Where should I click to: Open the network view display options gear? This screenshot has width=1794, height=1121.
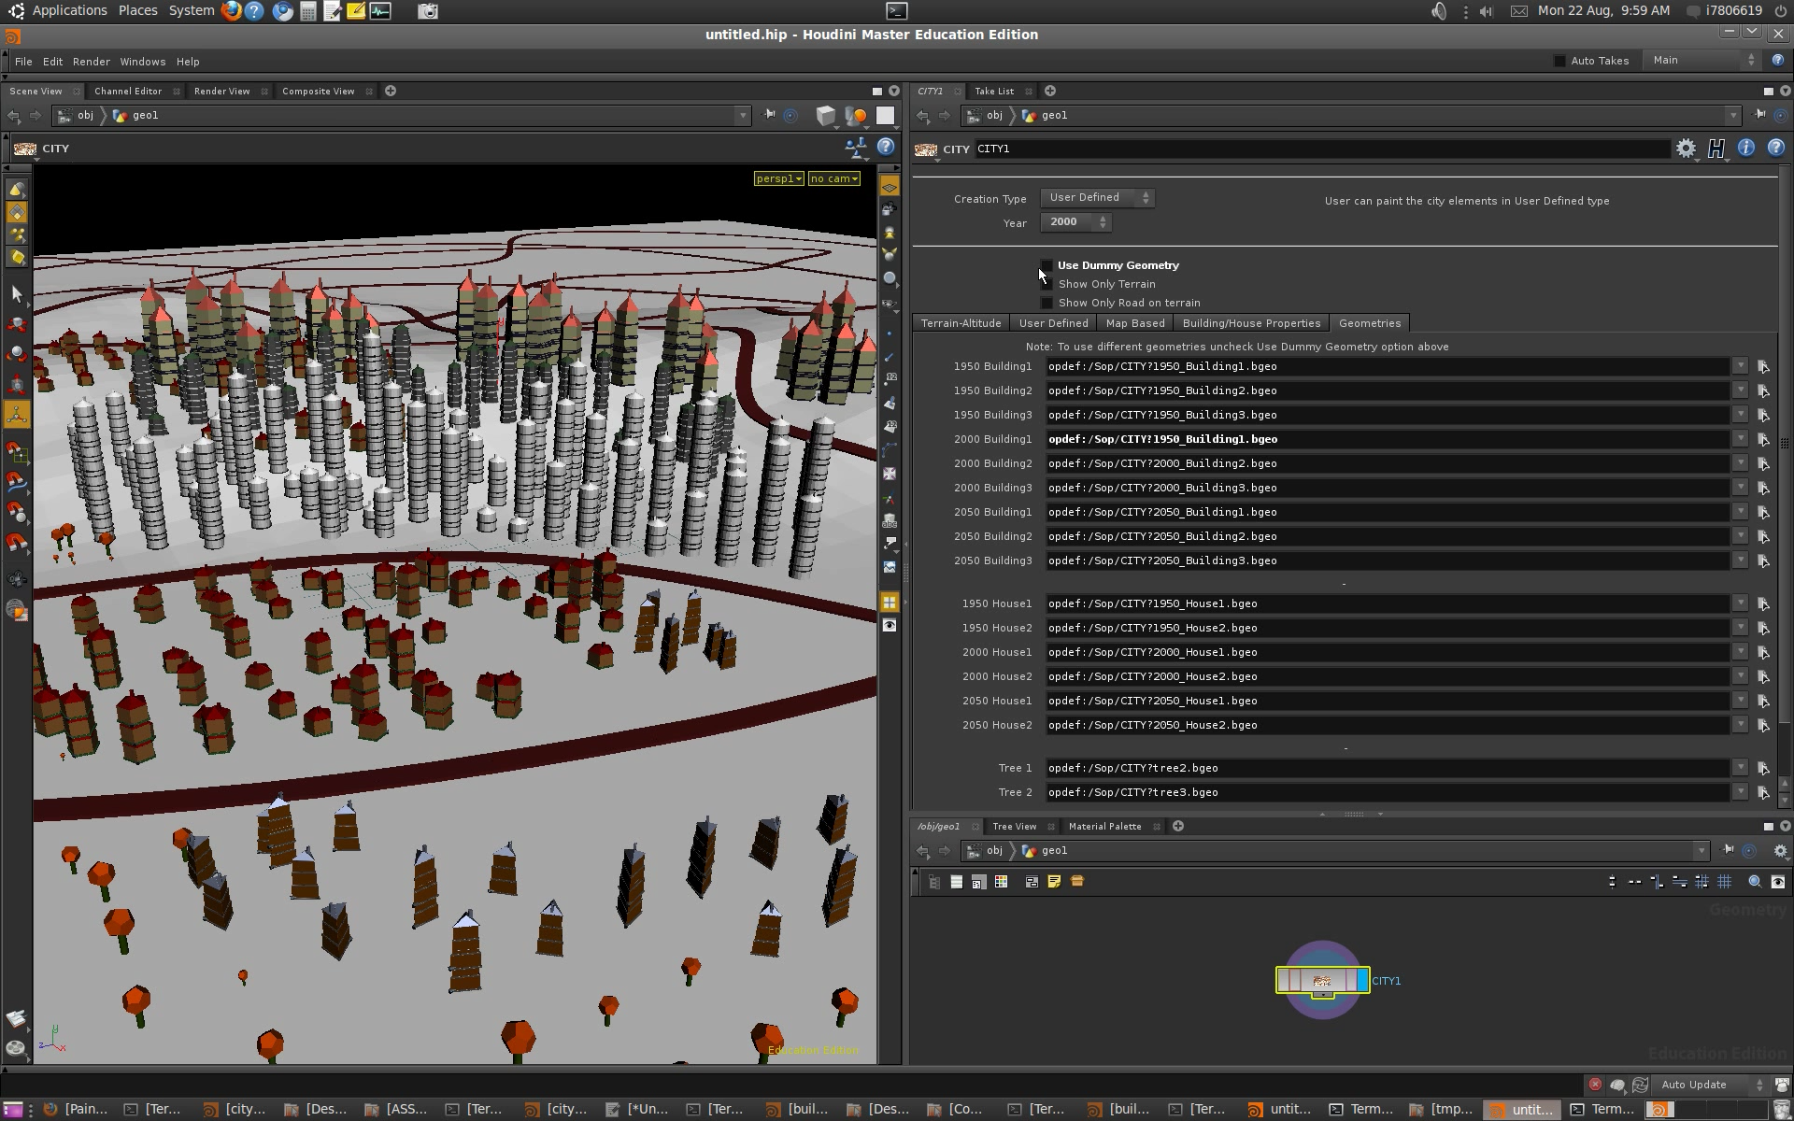[1780, 851]
